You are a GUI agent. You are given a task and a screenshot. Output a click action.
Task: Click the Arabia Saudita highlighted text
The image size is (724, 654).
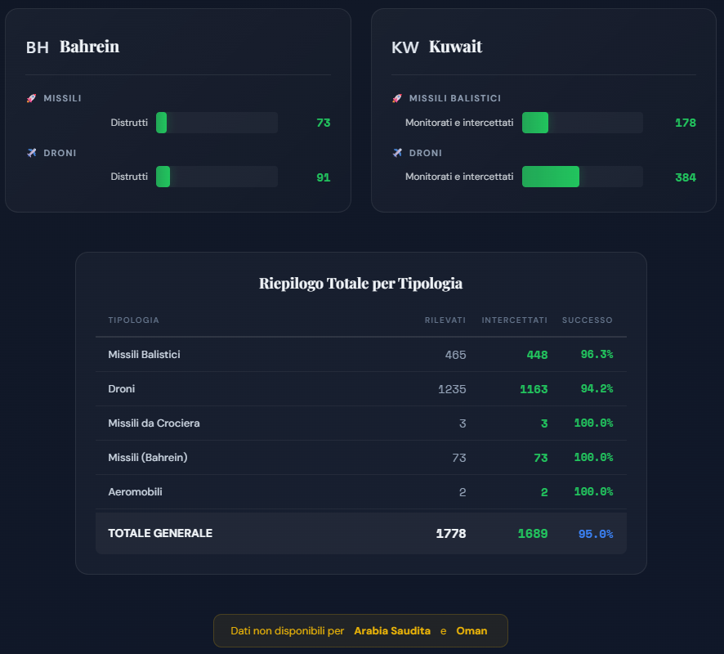pyautogui.click(x=392, y=631)
